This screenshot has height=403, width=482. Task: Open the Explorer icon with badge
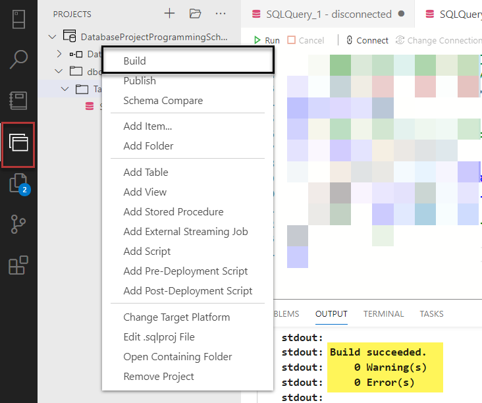tap(18, 184)
